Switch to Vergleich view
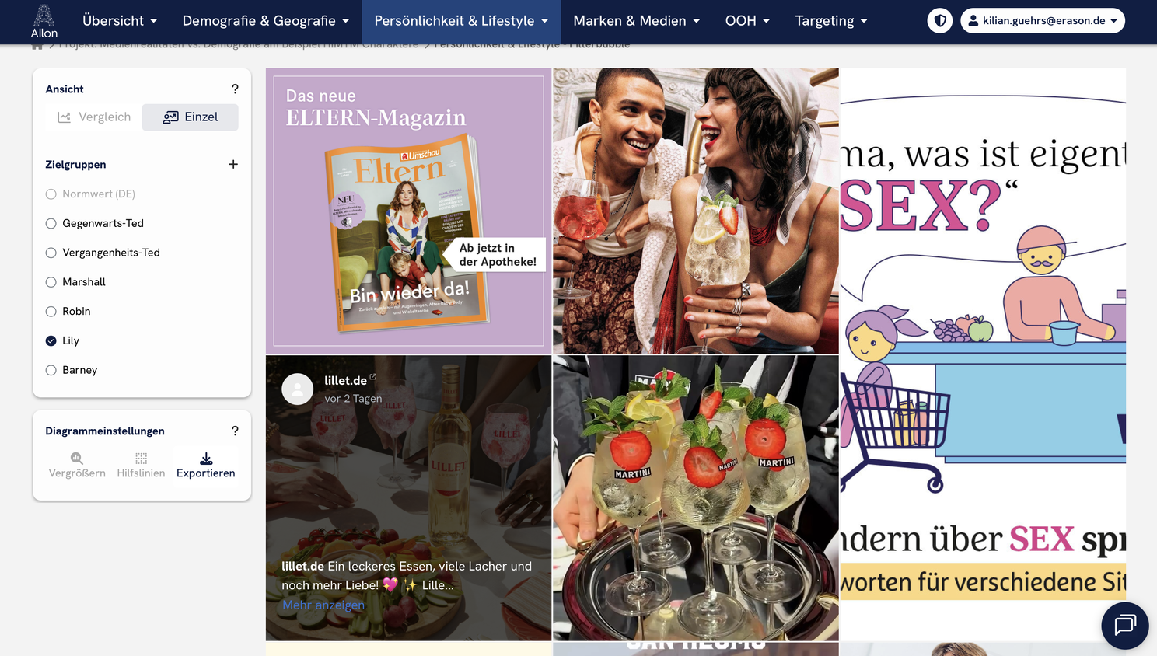The width and height of the screenshot is (1157, 656). coord(94,117)
